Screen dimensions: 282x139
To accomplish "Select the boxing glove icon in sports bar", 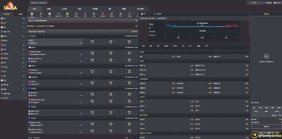I will tap(85, 14).
